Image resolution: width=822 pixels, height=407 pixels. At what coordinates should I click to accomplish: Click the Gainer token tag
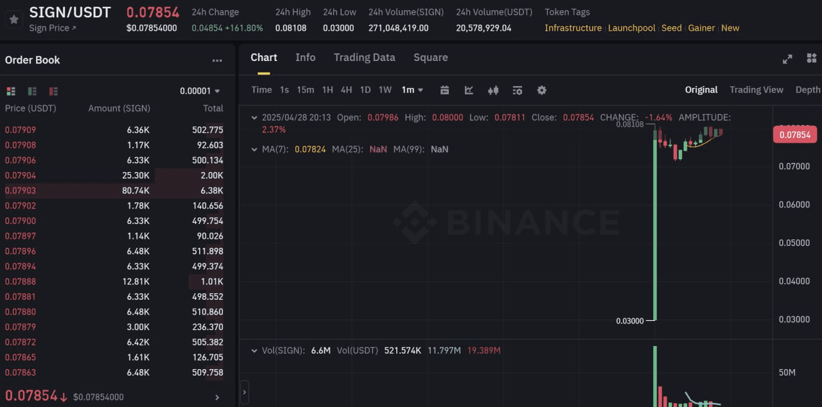(701, 28)
